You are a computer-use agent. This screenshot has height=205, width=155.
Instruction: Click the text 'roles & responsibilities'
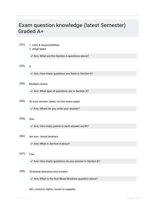tap(46, 45)
